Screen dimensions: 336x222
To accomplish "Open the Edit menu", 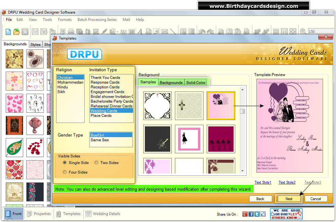I will 20,20.
